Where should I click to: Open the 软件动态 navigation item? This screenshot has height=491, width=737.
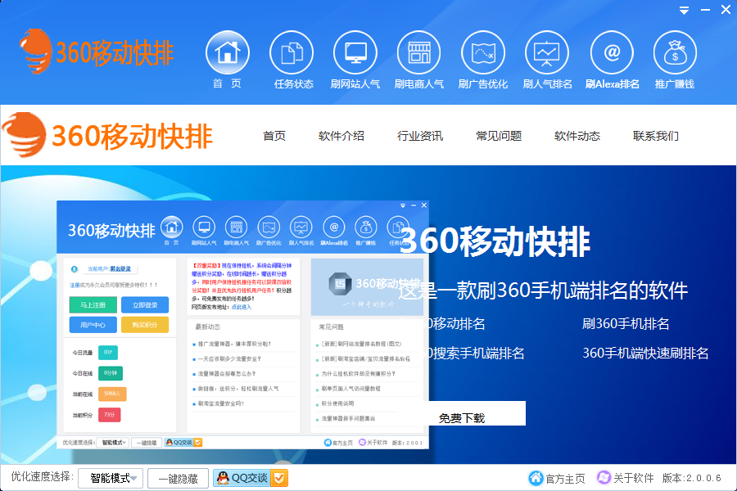[x=577, y=136]
